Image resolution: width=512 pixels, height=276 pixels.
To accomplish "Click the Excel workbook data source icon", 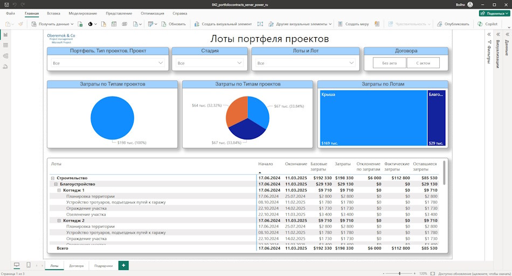I will tap(80, 24).
